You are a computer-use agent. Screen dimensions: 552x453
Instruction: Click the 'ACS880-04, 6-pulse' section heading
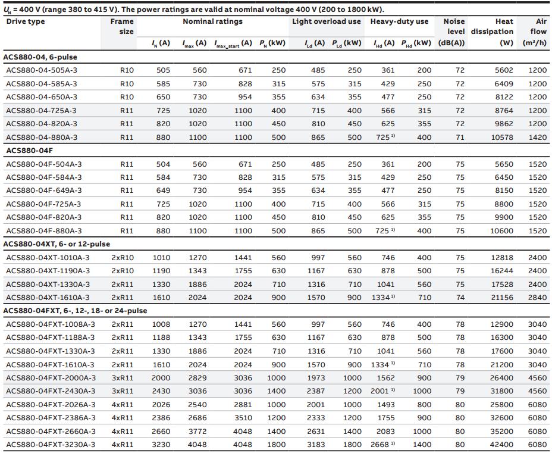tap(40, 57)
